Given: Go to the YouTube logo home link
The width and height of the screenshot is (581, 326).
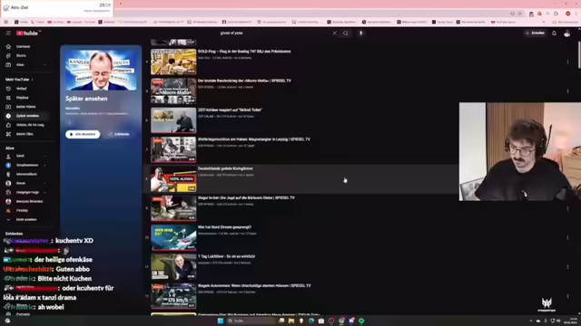Looking at the screenshot, I should pyautogui.click(x=27, y=33).
